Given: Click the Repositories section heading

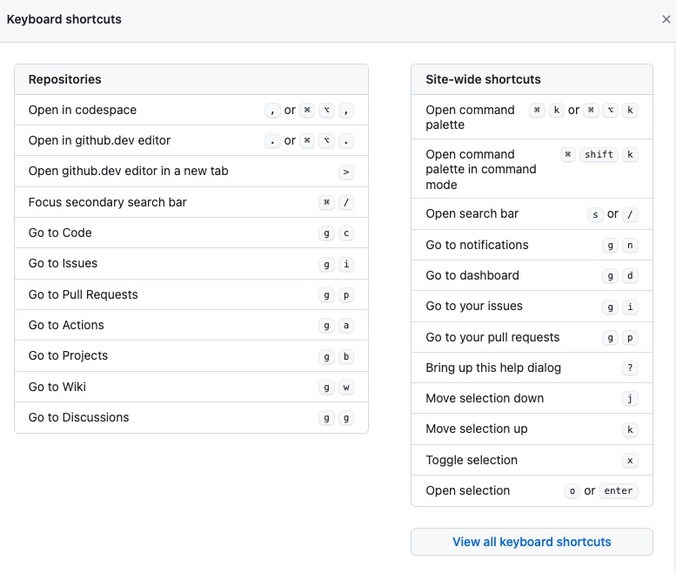Looking at the screenshot, I should pyautogui.click(x=64, y=79).
